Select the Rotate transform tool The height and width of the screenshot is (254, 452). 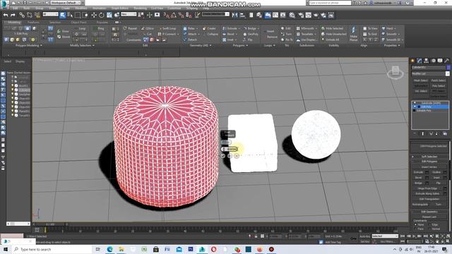click(102, 15)
